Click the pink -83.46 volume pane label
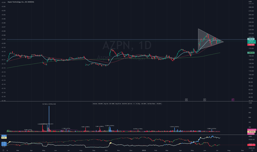 251,134
